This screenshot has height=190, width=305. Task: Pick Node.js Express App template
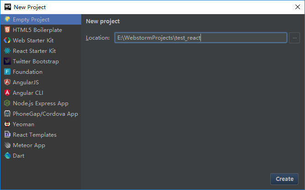coord(41,103)
